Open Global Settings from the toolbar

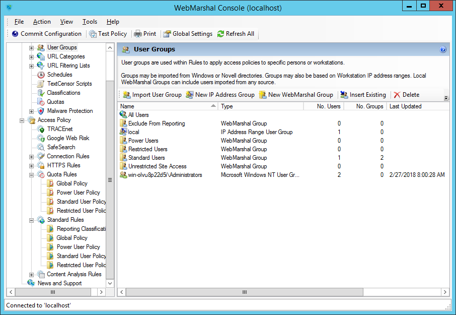point(167,34)
